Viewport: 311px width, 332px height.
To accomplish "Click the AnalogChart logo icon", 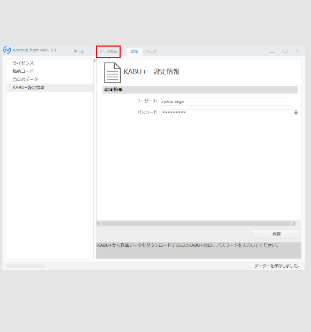I will [x=7, y=50].
